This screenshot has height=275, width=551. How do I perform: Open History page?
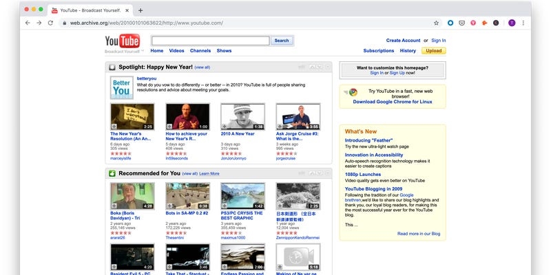click(x=408, y=50)
